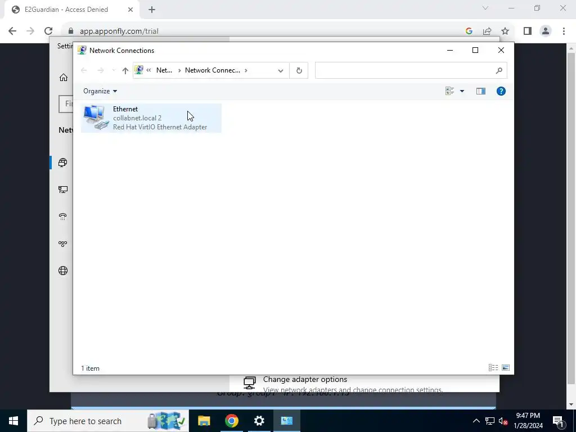Viewport: 576px width, 432px height.
Task: Open a new Chrome tab
Action: [152, 10]
